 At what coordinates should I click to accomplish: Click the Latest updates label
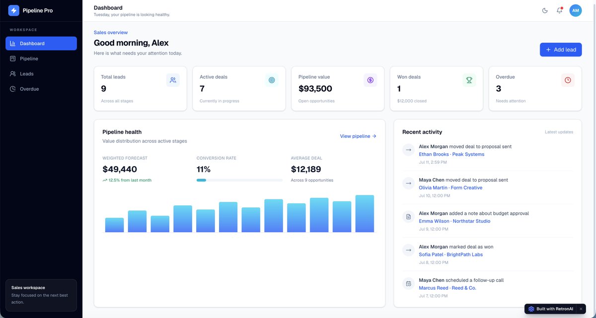559,132
